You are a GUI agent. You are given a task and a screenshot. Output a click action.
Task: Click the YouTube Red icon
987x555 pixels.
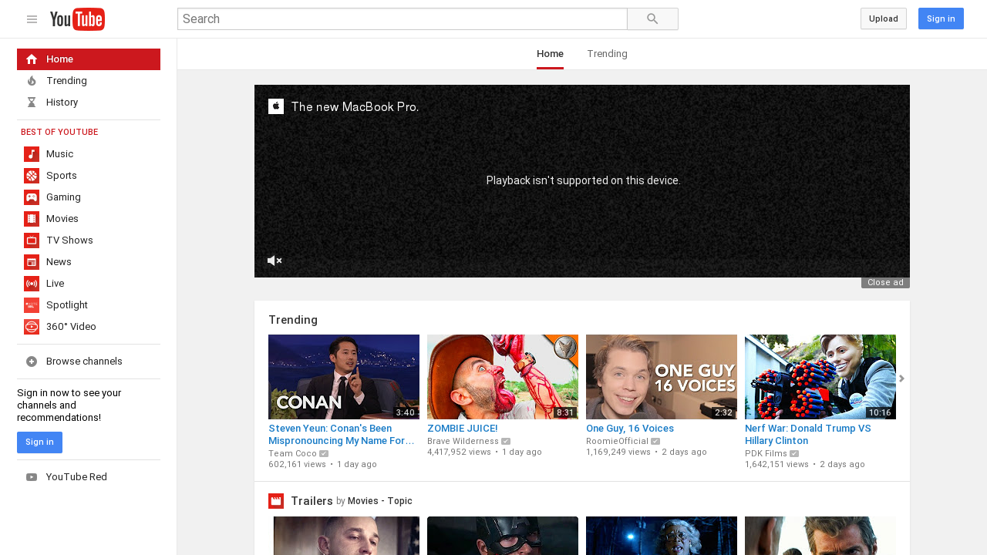pos(32,477)
